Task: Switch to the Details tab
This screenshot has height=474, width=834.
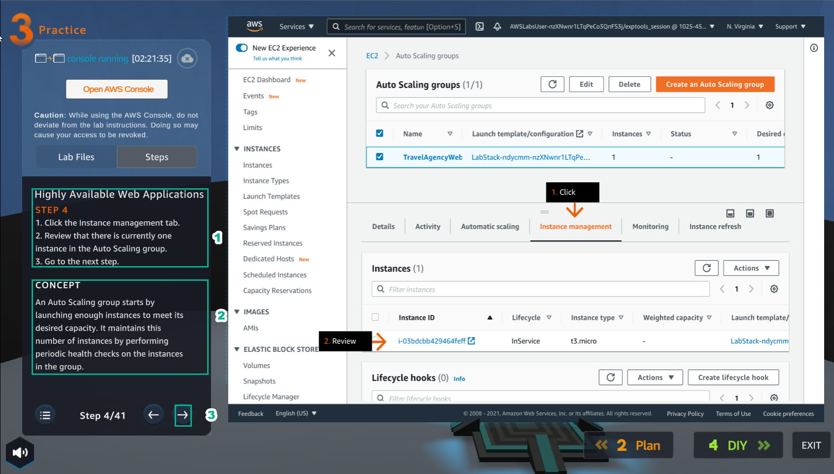Action: pyautogui.click(x=383, y=227)
